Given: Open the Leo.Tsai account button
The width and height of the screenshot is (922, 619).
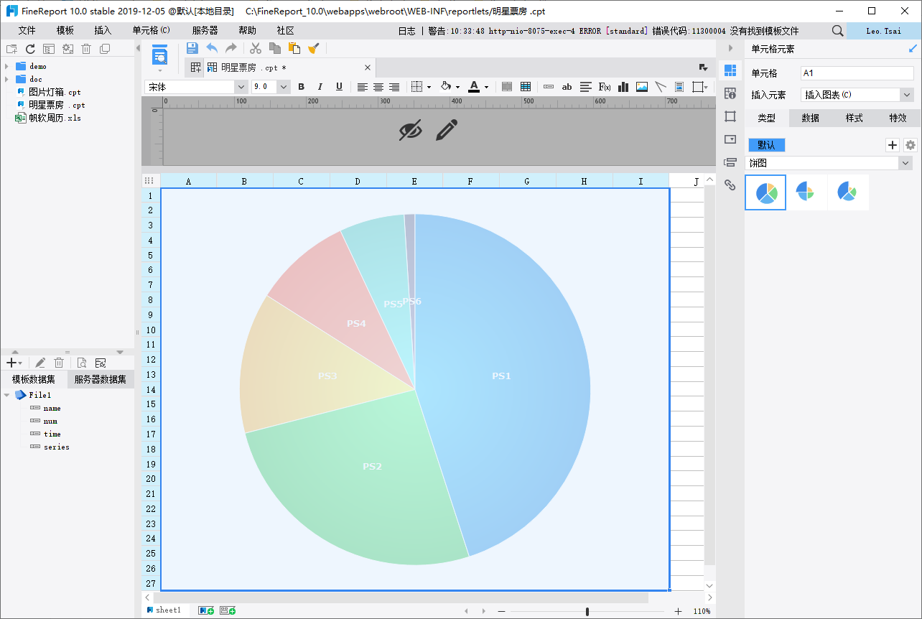Looking at the screenshot, I should pyautogui.click(x=884, y=31).
